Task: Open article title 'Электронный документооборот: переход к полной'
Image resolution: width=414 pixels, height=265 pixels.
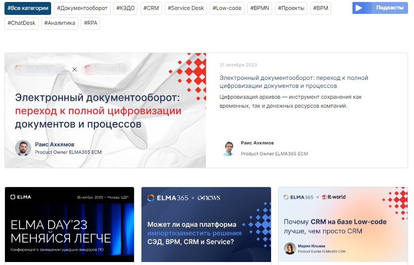Action: [293, 82]
